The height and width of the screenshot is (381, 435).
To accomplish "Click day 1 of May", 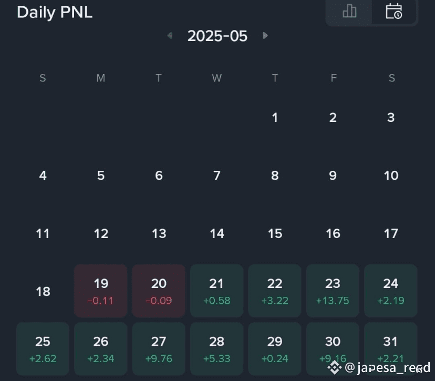I will (275, 118).
